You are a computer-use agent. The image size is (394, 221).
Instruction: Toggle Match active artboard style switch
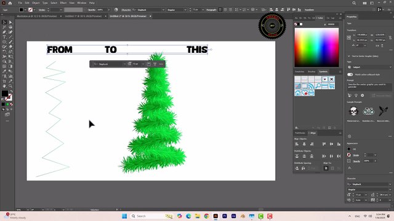[x=350, y=75]
